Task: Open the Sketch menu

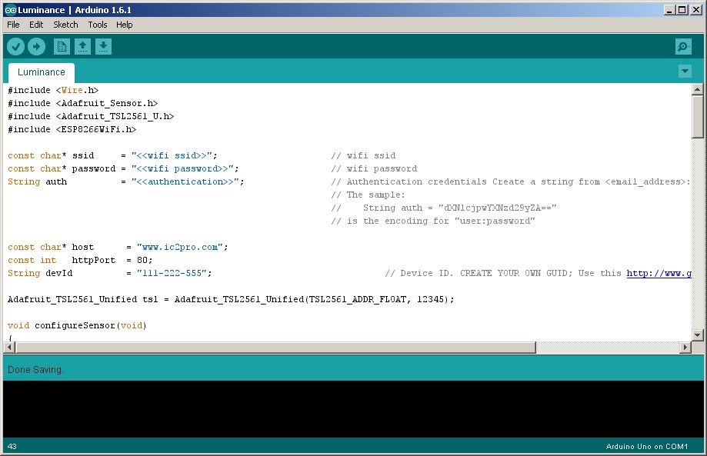Action: coord(65,24)
